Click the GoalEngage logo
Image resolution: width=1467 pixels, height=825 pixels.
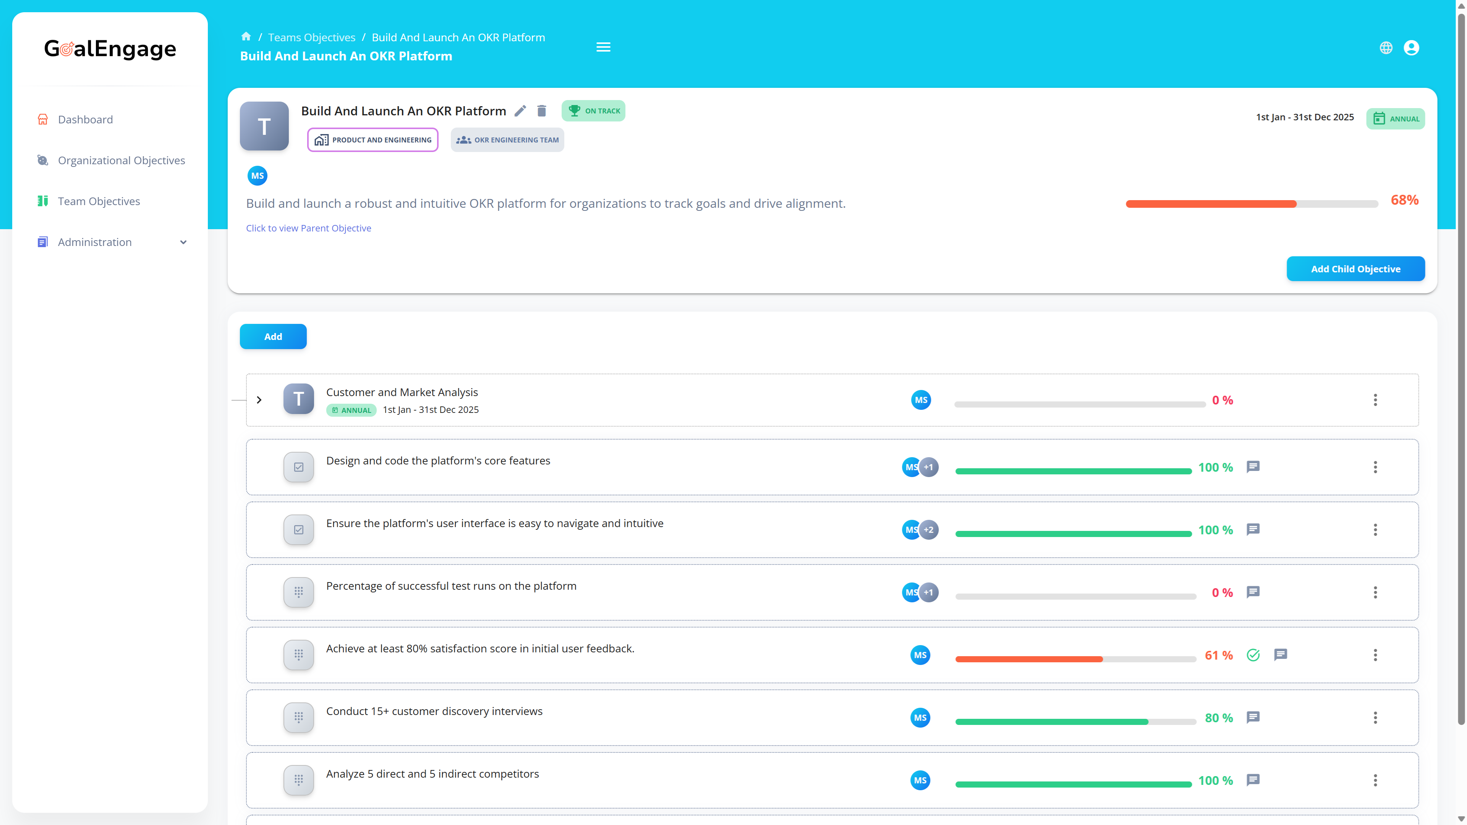[110, 49]
